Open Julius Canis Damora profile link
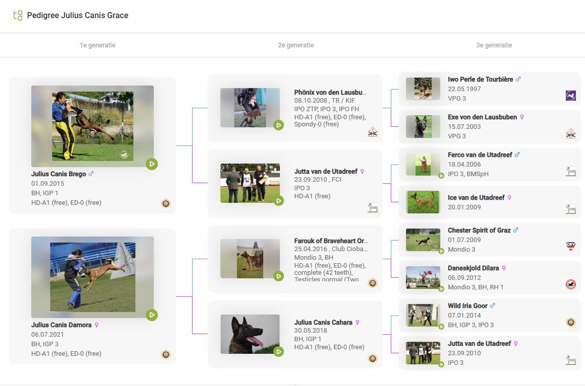The width and height of the screenshot is (585, 386). (x=61, y=325)
